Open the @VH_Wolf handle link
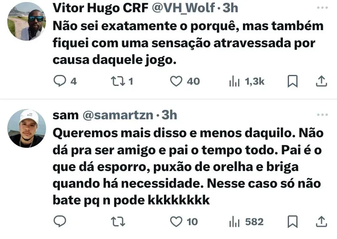The height and width of the screenshot is (239, 337). 183,8
